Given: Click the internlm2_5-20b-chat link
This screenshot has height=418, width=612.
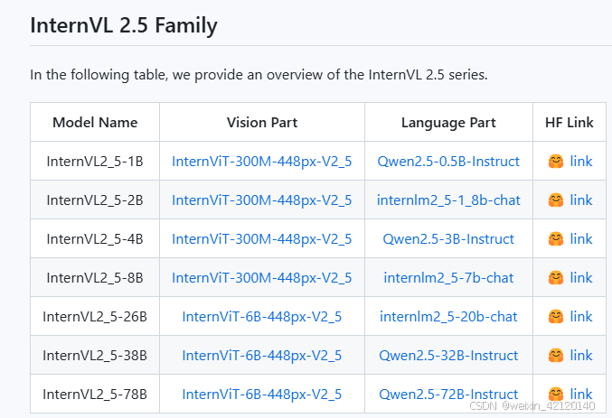Looking at the screenshot, I should (448, 317).
